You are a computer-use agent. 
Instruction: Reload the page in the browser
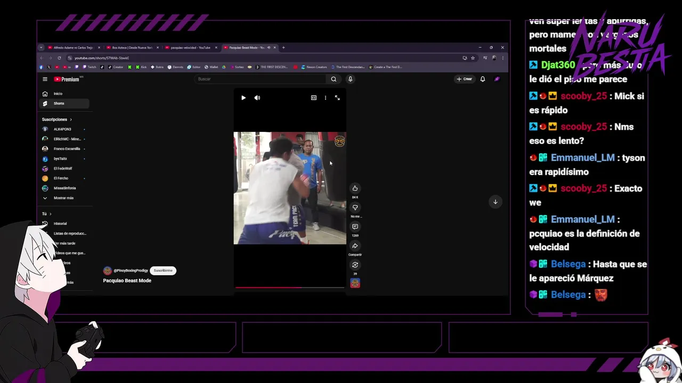tap(59, 58)
